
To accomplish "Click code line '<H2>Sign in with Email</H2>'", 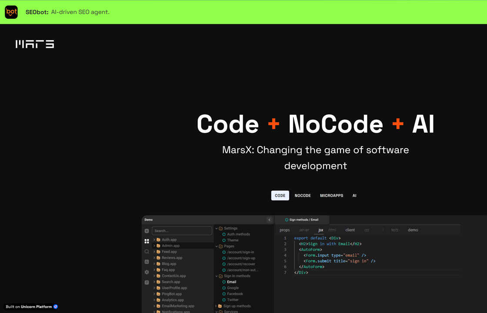I will (x=330, y=244).
